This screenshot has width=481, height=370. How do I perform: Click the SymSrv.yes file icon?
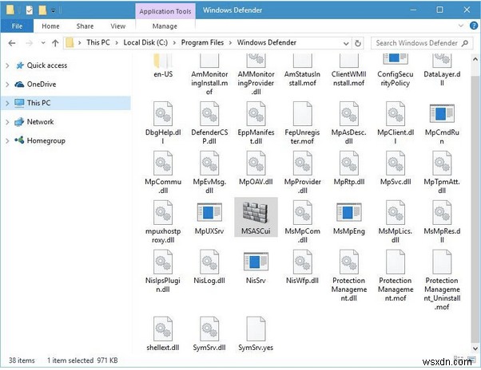coord(256,329)
